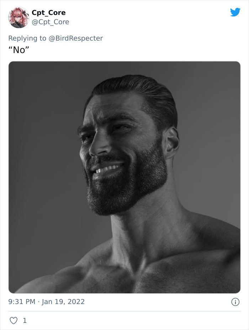Viewport: 249px width, 330px height.
Task: Click the info icon below the photo
Action: [236, 301]
